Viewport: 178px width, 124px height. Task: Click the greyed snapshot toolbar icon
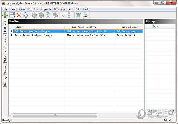(x=63, y=15)
